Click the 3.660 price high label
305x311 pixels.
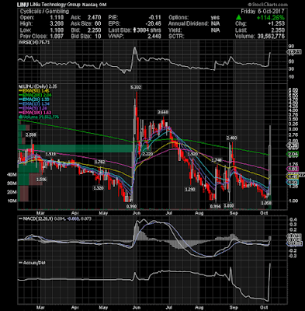163,112
